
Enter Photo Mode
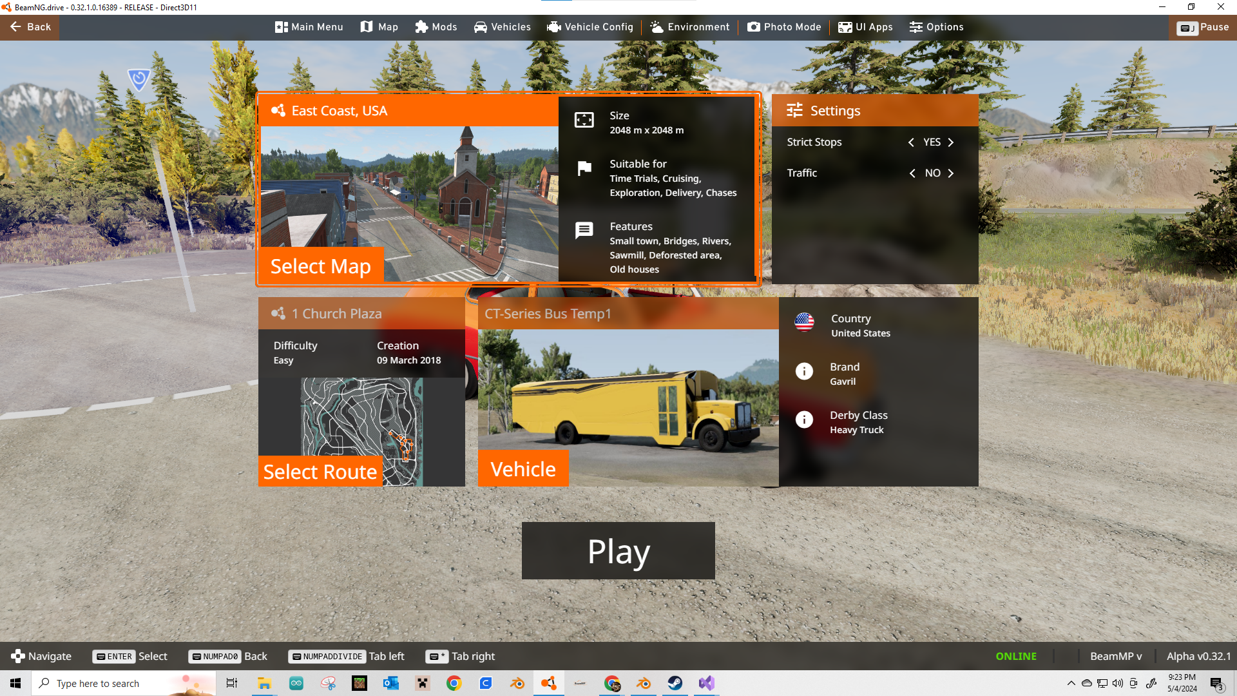point(784,27)
